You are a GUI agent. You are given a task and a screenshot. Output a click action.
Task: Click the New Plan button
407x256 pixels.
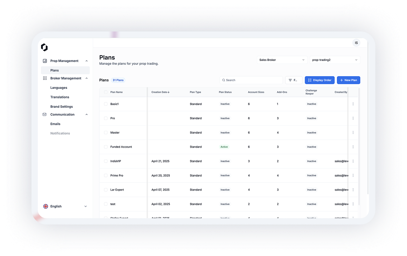point(348,80)
